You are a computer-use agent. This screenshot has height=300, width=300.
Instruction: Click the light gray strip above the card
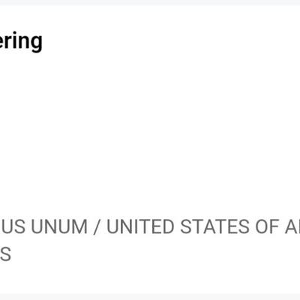coord(150,2)
